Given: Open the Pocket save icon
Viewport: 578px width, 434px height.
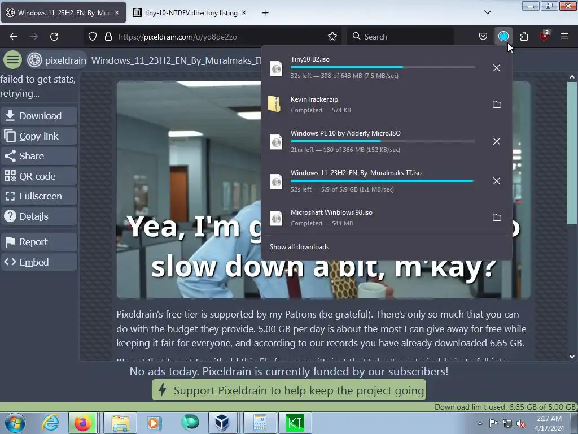Looking at the screenshot, I should [x=483, y=37].
